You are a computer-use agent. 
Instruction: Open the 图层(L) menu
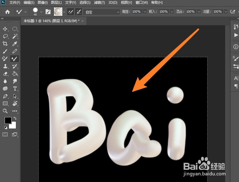coord(56,3)
